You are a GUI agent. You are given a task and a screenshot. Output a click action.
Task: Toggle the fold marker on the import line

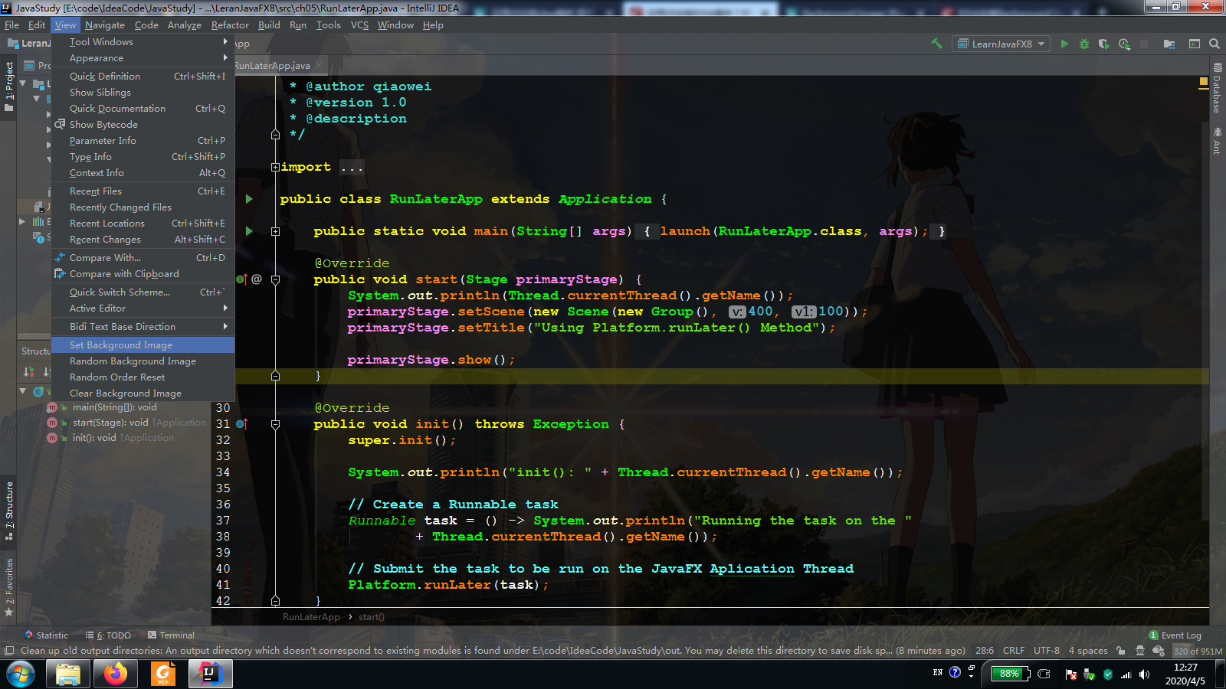click(x=275, y=167)
